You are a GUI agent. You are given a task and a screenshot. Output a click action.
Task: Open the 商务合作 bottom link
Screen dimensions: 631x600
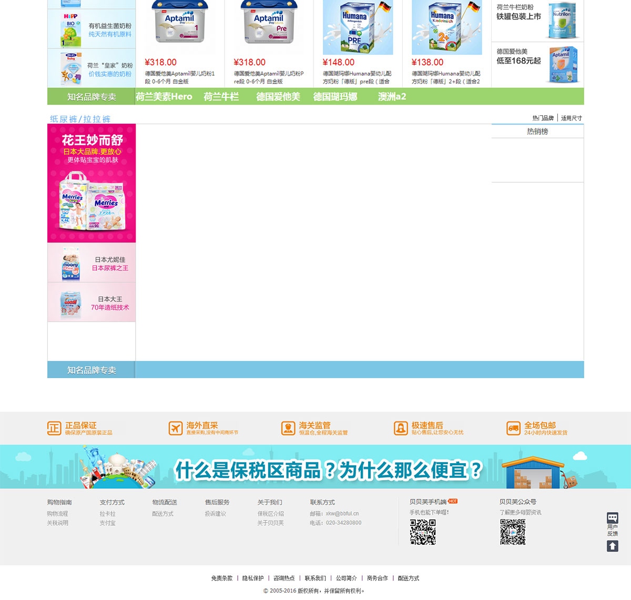coord(378,578)
